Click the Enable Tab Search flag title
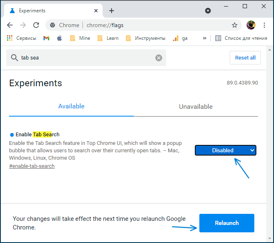The image size is (274, 243). click(x=38, y=135)
